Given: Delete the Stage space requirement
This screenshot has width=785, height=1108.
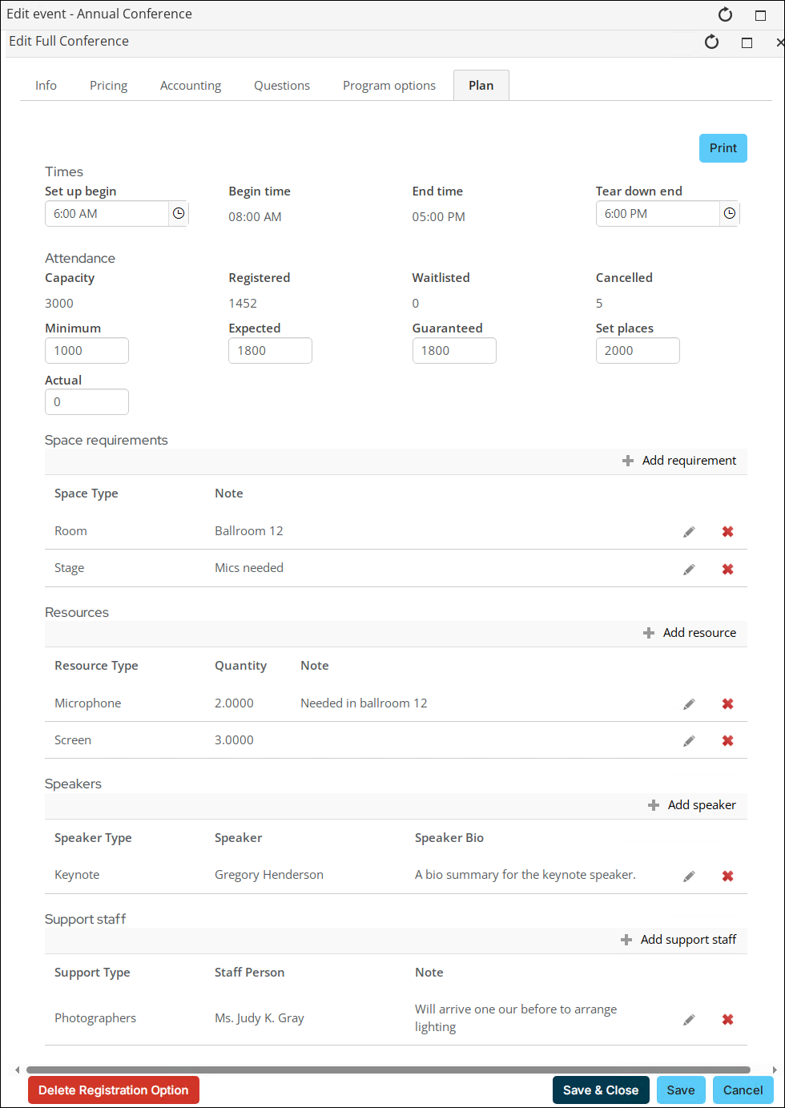Looking at the screenshot, I should (x=727, y=569).
